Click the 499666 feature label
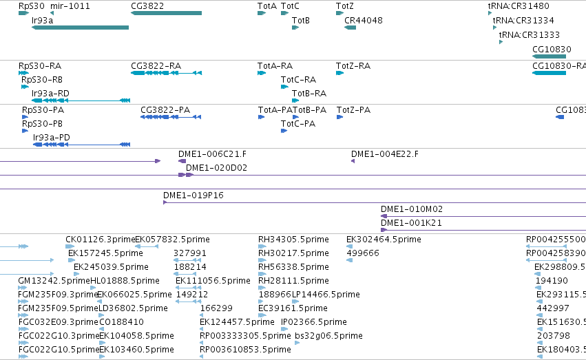Screen dimensions: 586x360 [x=363, y=253]
